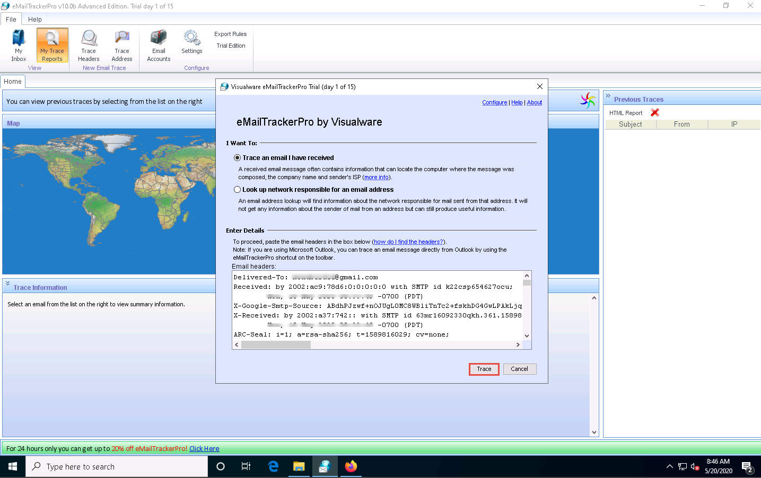Viewport: 761px width, 478px height.
Task: Sort traces by From column
Action: pyautogui.click(x=682, y=125)
